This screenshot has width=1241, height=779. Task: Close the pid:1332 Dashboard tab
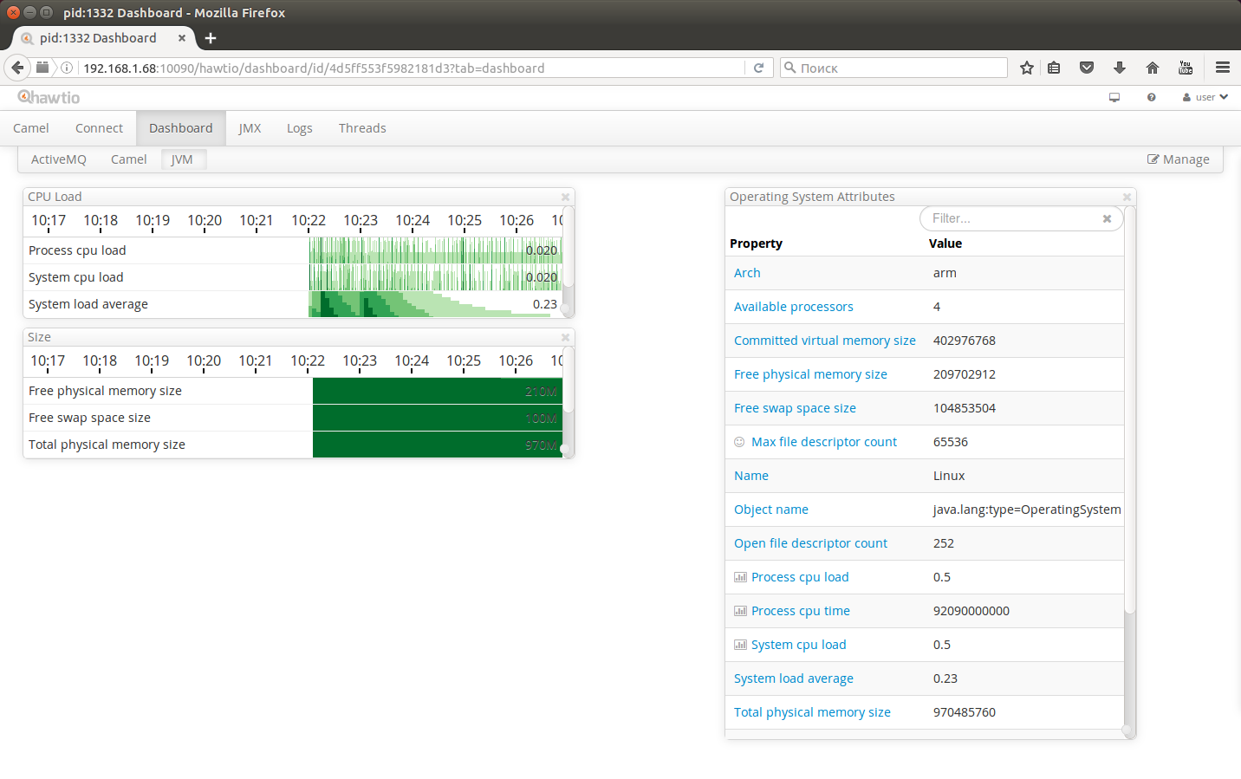[x=182, y=38]
